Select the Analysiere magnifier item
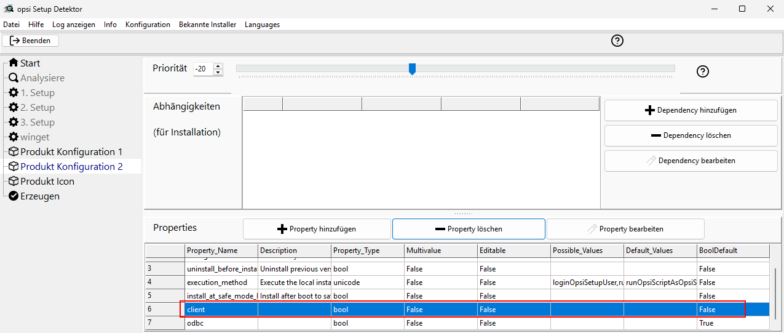 coord(42,78)
